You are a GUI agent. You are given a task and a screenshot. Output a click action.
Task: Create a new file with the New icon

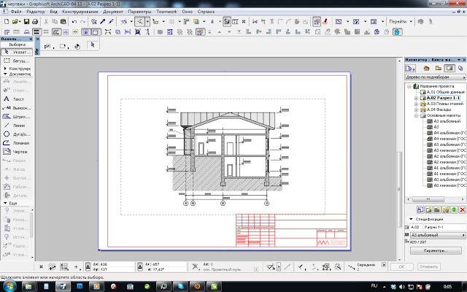[7, 21]
